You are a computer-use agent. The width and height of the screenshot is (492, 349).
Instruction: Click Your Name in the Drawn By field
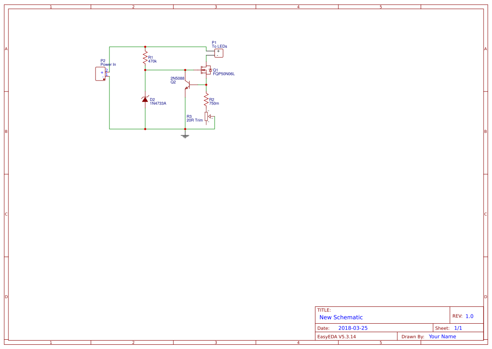442,336
